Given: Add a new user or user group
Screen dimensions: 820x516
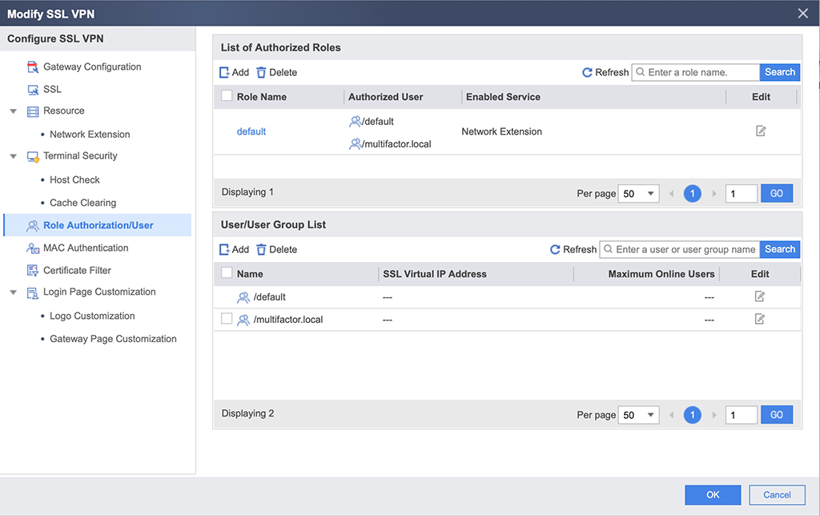Looking at the screenshot, I should [x=234, y=249].
